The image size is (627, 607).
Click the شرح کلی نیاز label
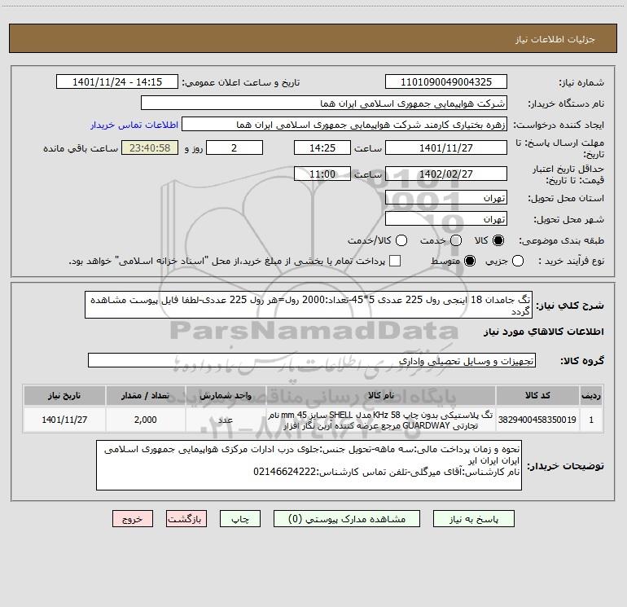pos(570,306)
